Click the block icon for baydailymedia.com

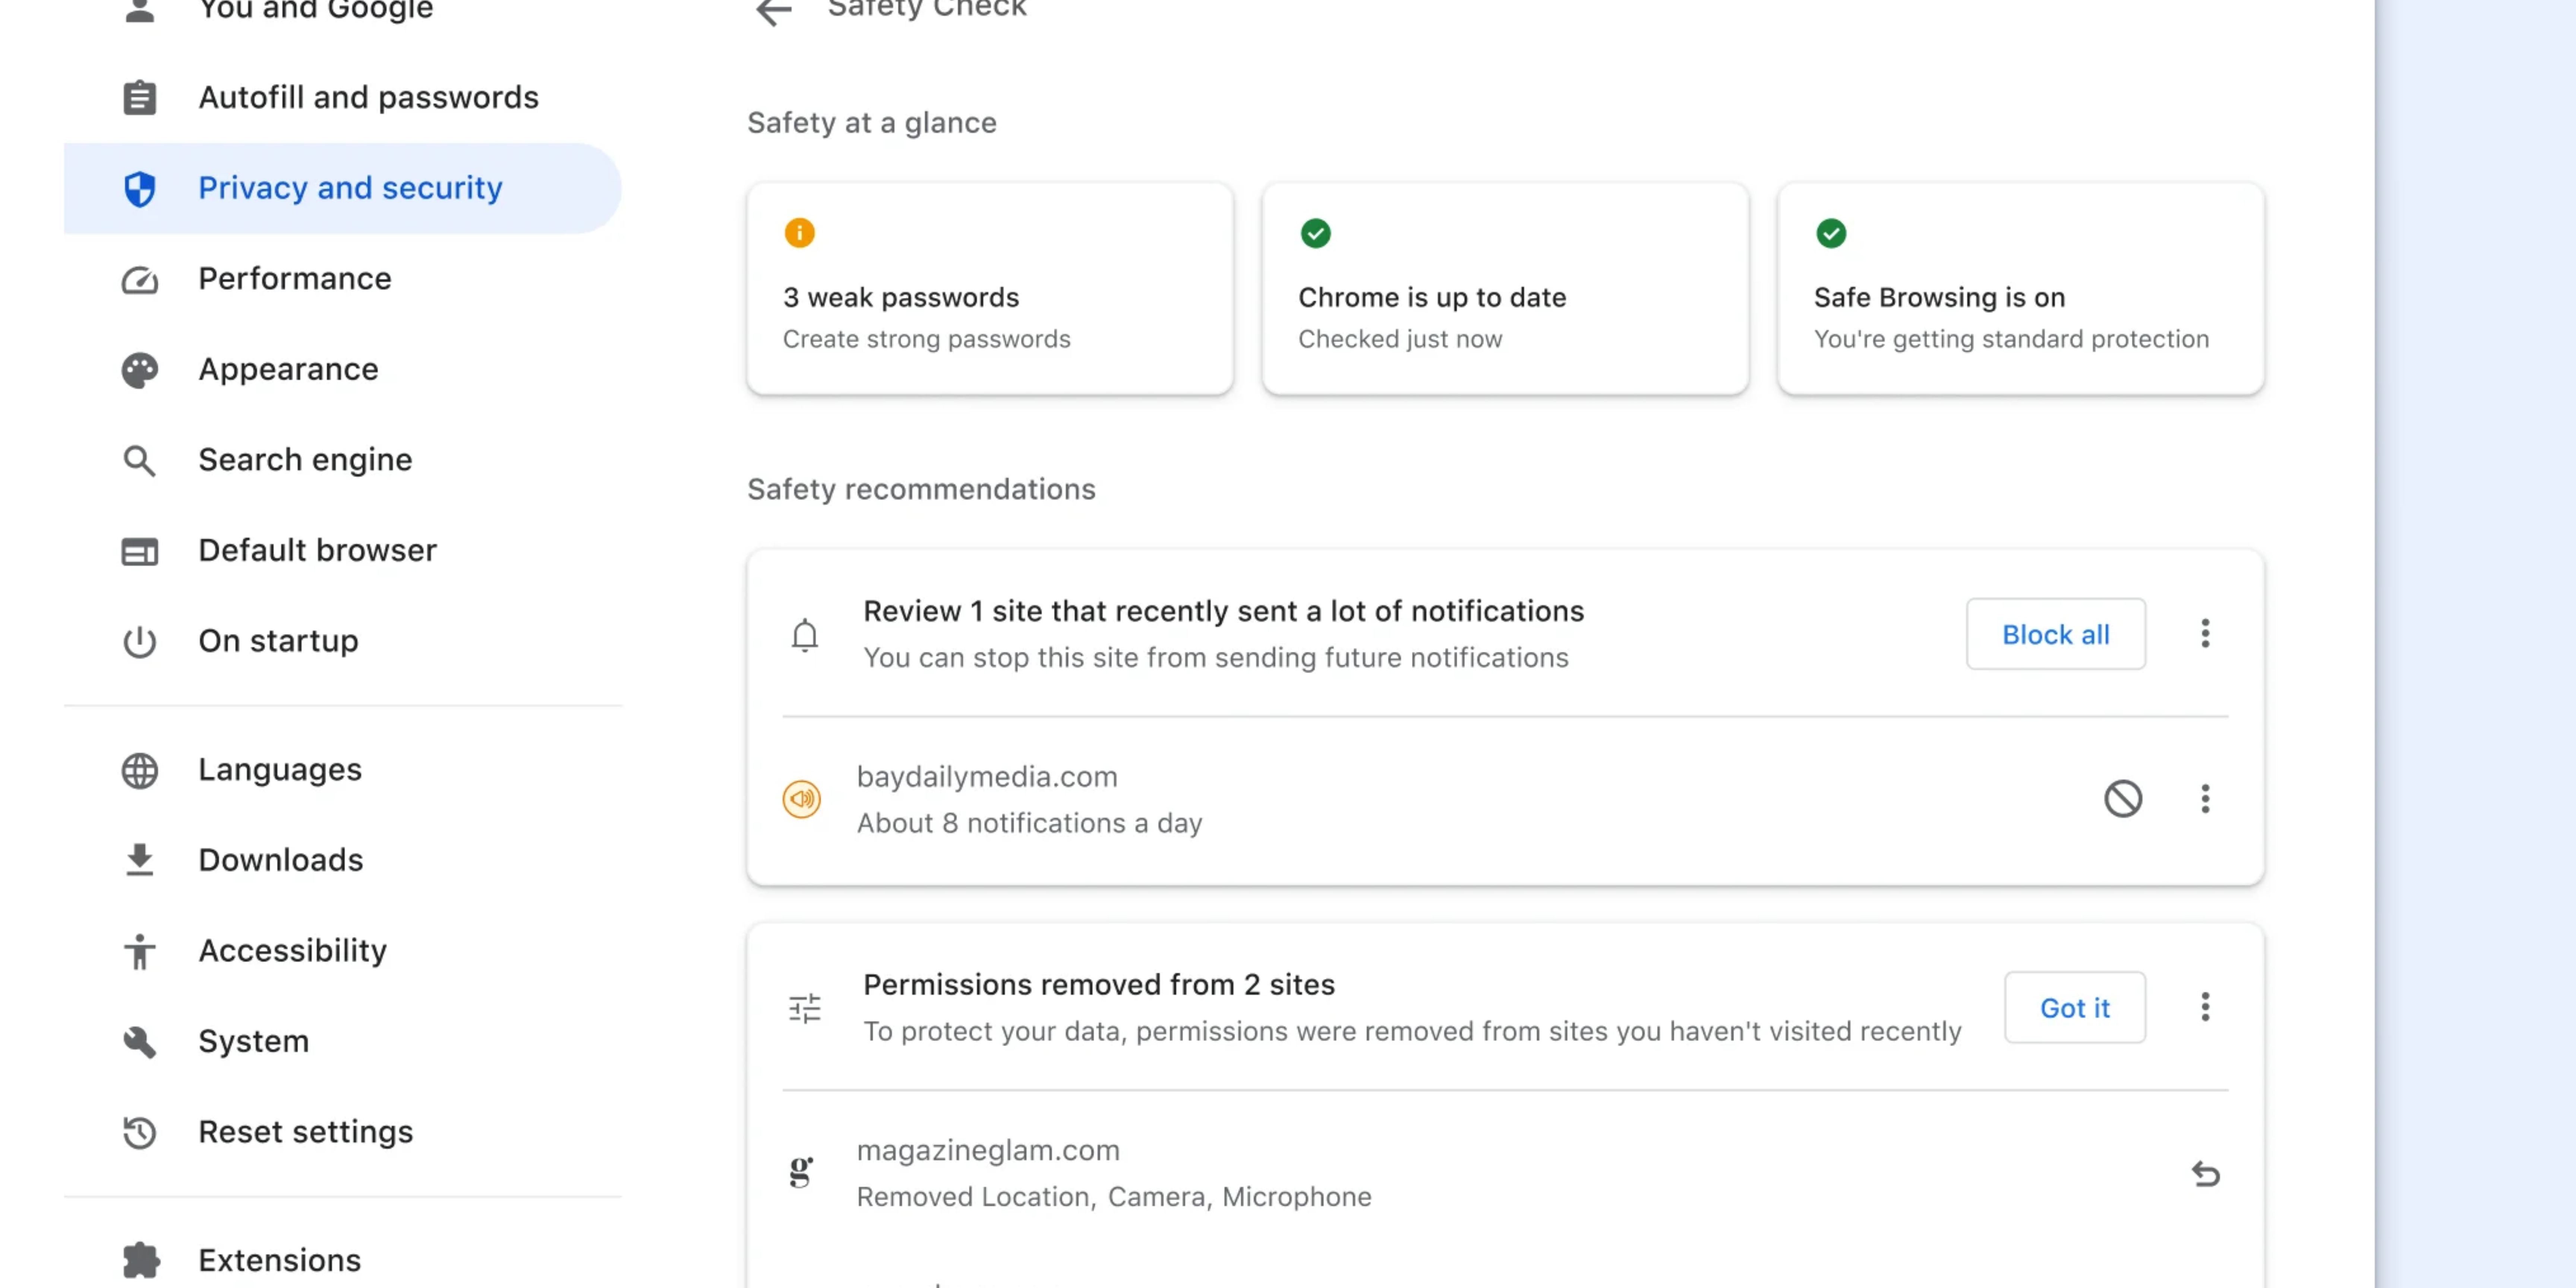pyautogui.click(x=2122, y=799)
